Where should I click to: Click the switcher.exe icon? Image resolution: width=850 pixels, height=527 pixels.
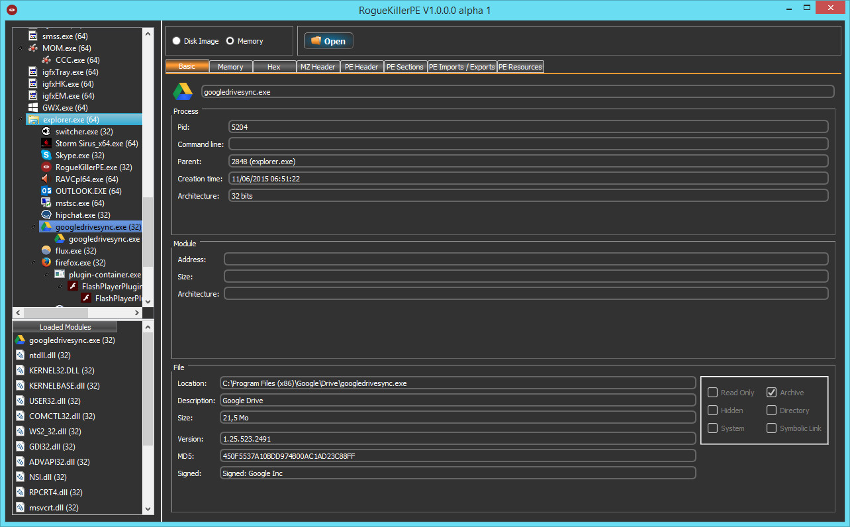coord(46,131)
